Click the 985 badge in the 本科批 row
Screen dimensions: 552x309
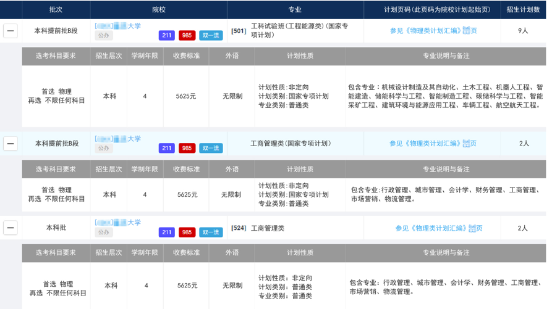pyautogui.click(x=187, y=232)
